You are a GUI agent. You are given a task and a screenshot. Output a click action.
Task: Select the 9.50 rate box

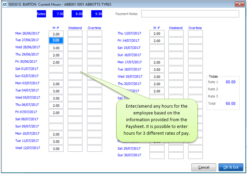point(97,14)
